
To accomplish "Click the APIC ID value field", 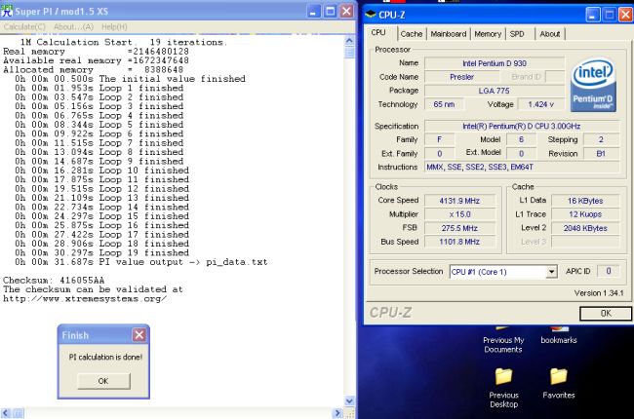I will pos(608,271).
